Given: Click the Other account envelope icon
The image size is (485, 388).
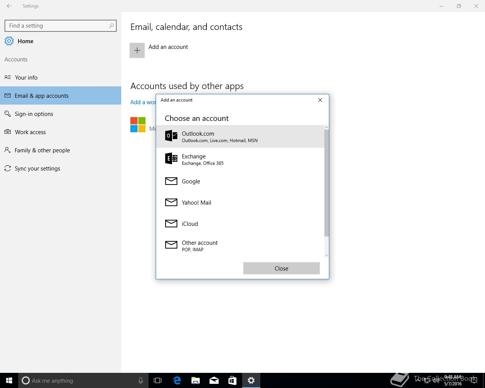Looking at the screenshot, I should tap(171, 245).
